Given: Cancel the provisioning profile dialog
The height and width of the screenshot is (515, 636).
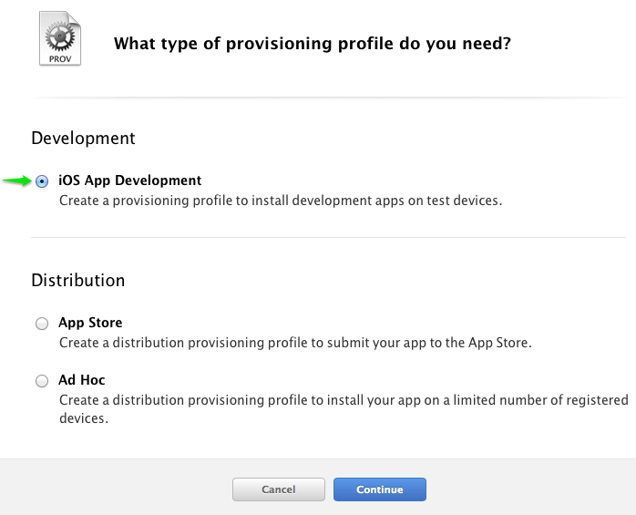Looking at the screenshot, I should point(279,489).
